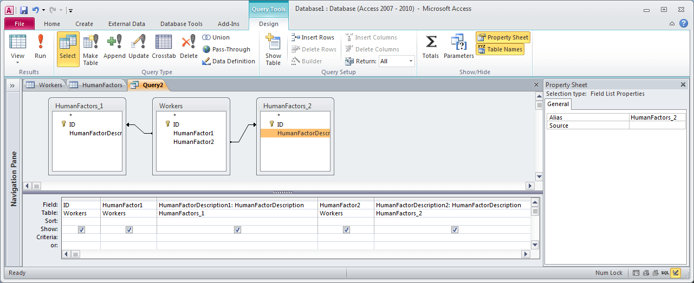Open the Undo history dropdown arrow

pos(44,10)
